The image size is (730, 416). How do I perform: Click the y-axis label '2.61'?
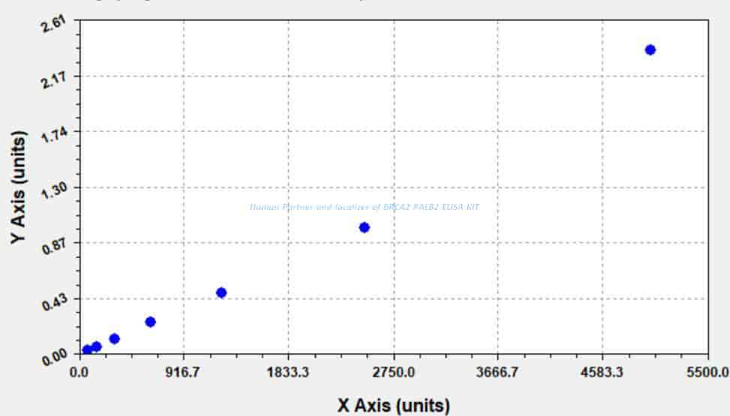point(54,25)
